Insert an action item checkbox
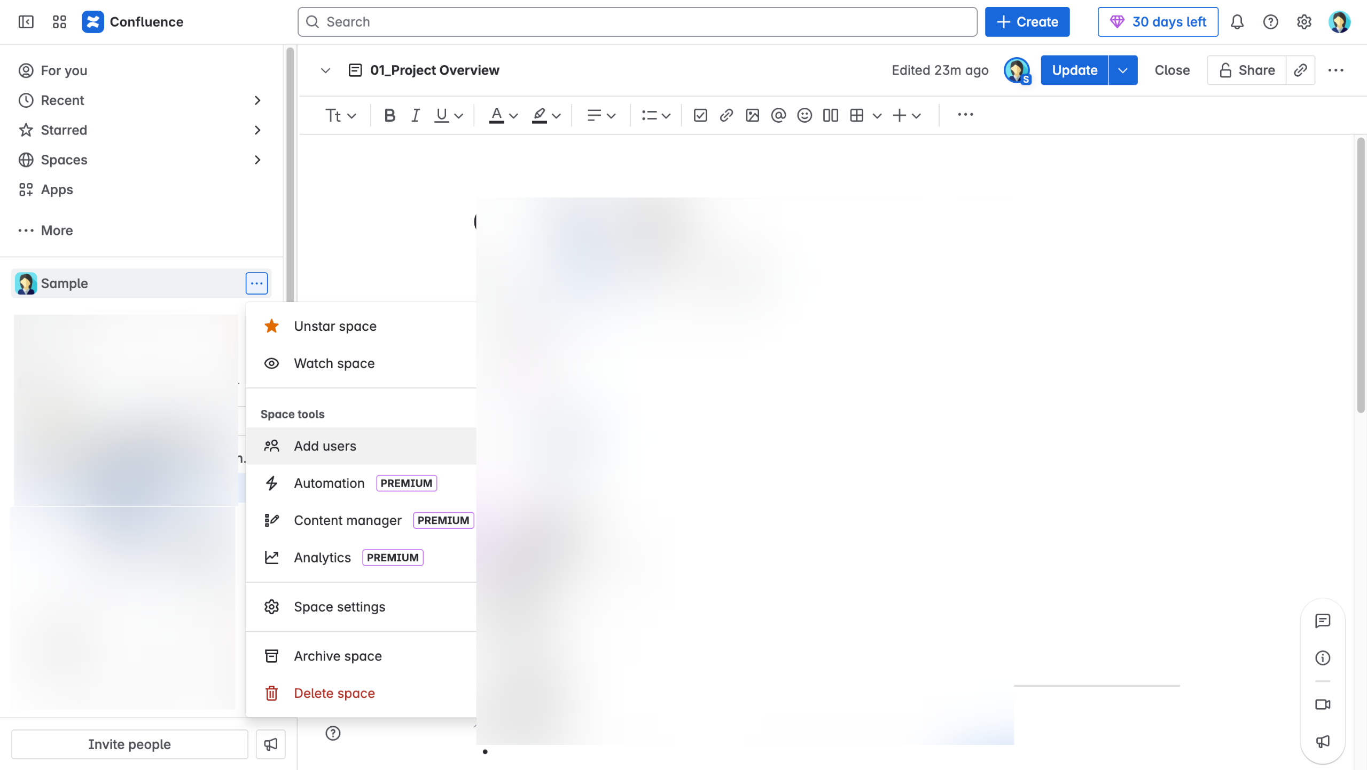 (x=700, y=115)
